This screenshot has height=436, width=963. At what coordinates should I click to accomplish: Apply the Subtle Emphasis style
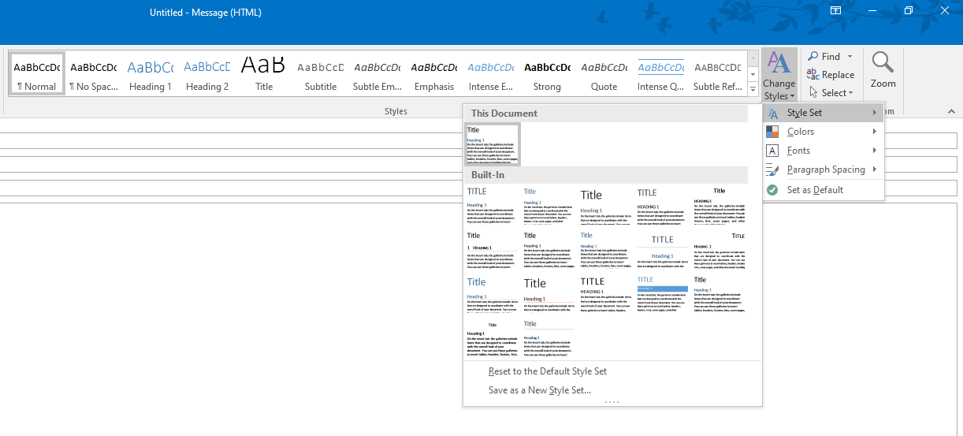(377, 74)
